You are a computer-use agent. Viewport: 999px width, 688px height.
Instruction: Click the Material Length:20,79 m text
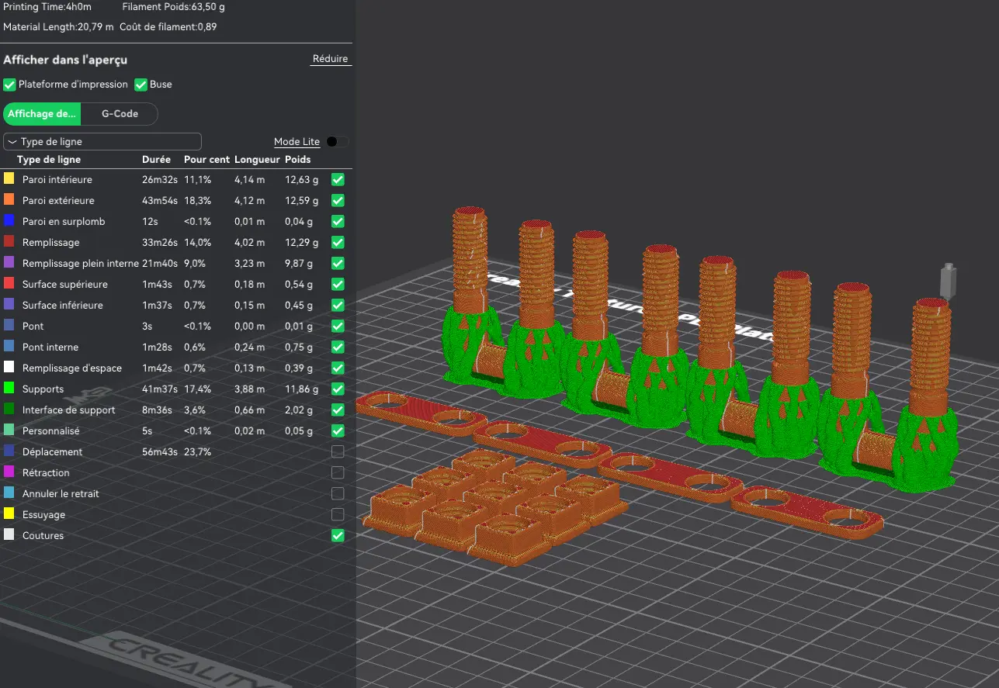coord(58,27)
